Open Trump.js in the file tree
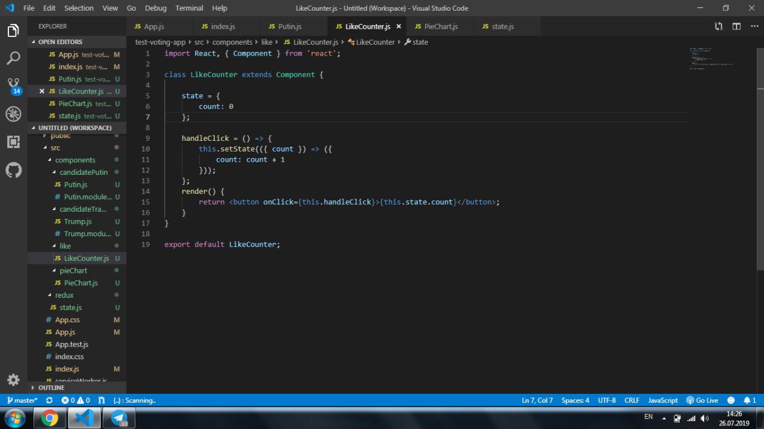 (78, 221)
